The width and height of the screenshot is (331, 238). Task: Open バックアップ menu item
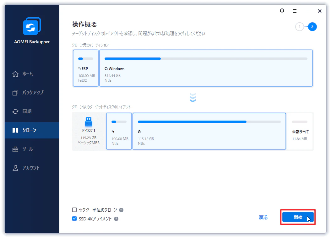32,92
